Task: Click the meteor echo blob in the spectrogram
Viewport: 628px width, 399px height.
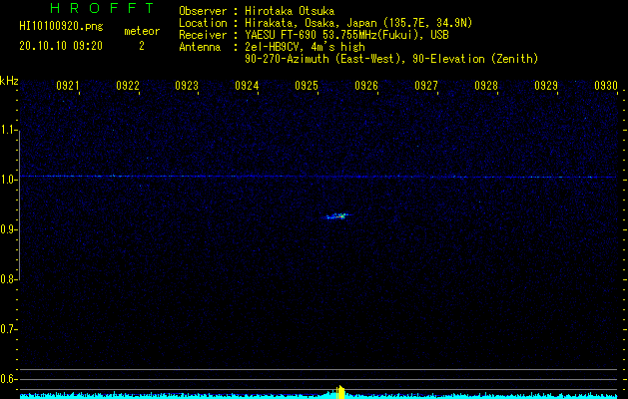Action: click(336, 216)
